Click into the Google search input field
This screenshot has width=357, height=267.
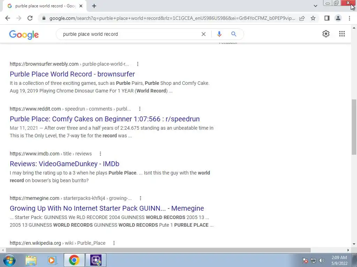tap(130, 34)
